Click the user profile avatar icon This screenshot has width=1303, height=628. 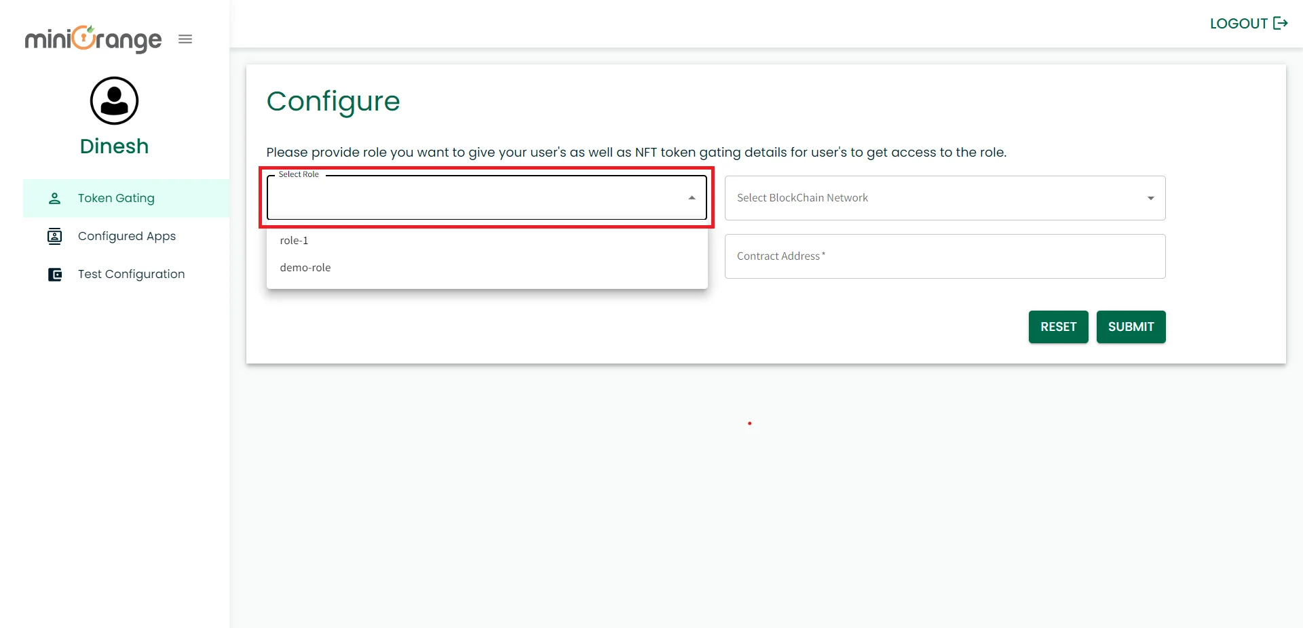[114, 101]
